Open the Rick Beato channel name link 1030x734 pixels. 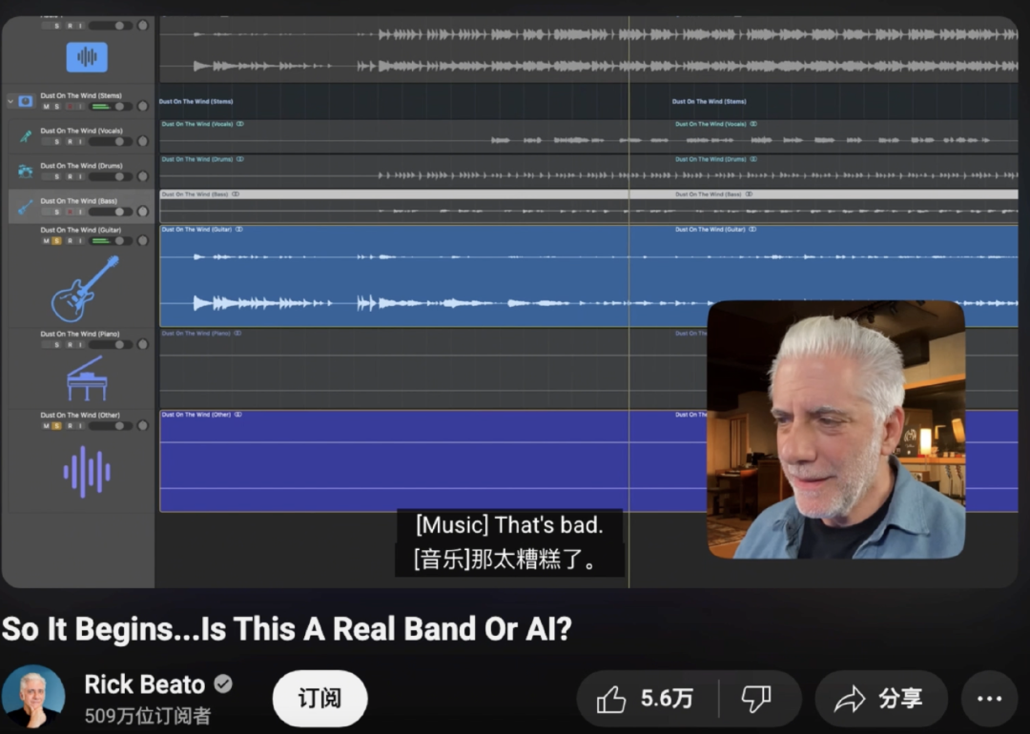[x=145, y=684]
